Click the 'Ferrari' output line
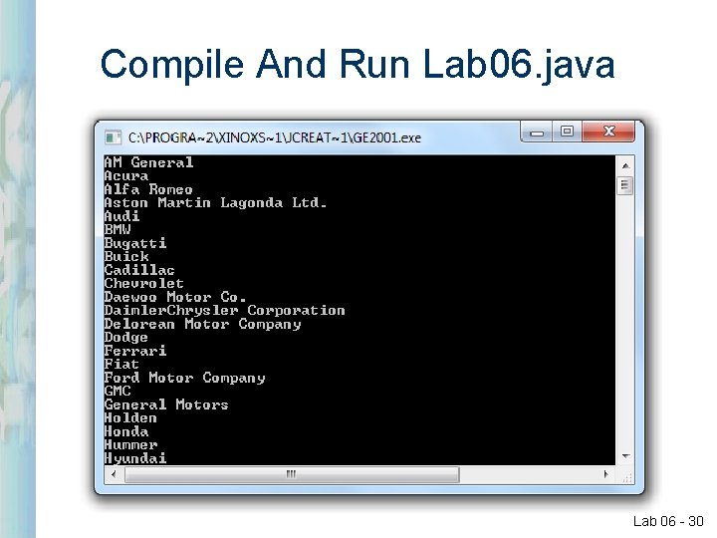Viewport: 717px width, 538px height. [135, 351]
